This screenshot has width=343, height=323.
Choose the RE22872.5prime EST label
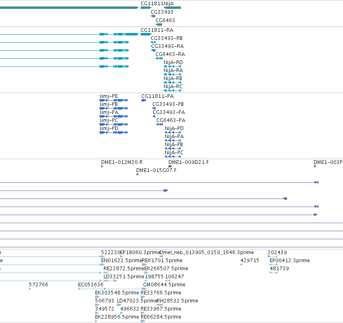[x=124, y=269]
